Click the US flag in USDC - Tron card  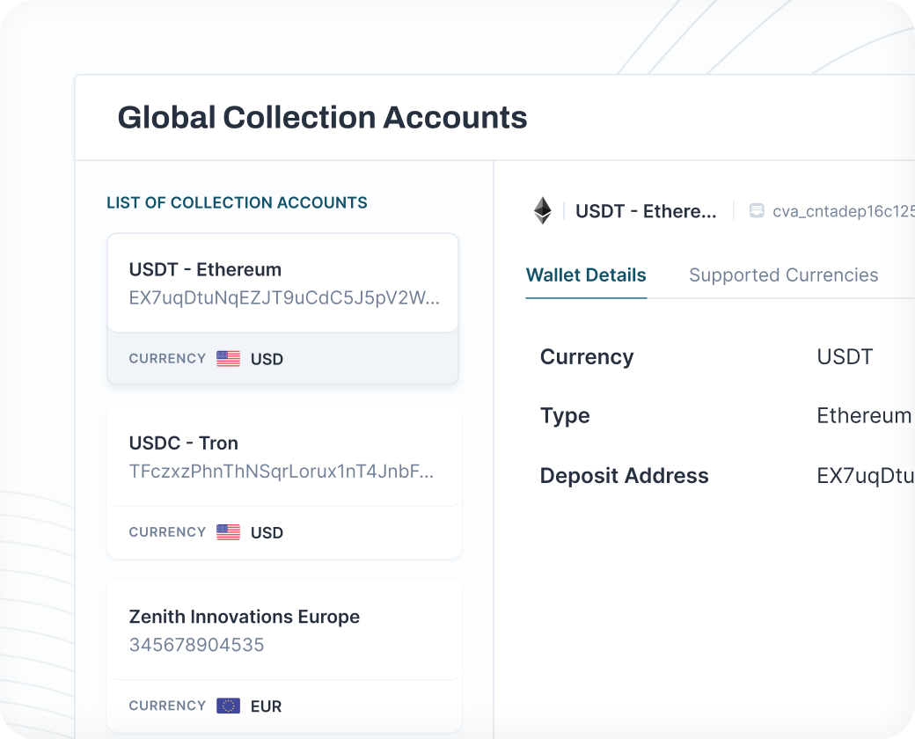click(228, 532)
